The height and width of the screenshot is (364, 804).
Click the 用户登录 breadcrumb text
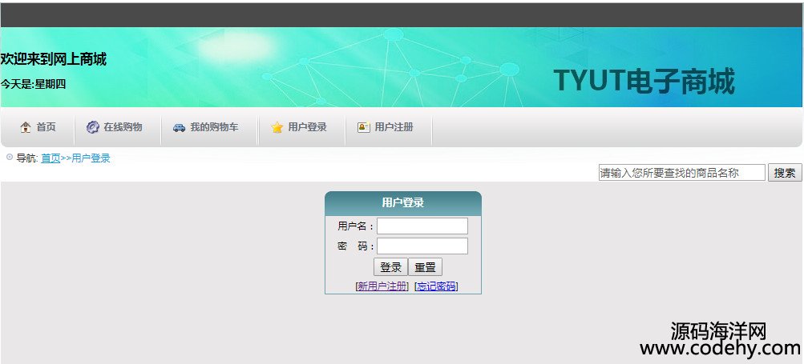(91, 158)
